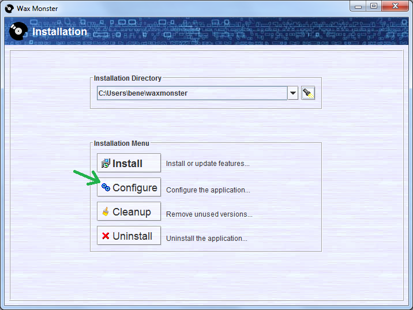Click the broom icon beside Cleanup
This screenshot has height=310, width=413.
pos(106,212)
